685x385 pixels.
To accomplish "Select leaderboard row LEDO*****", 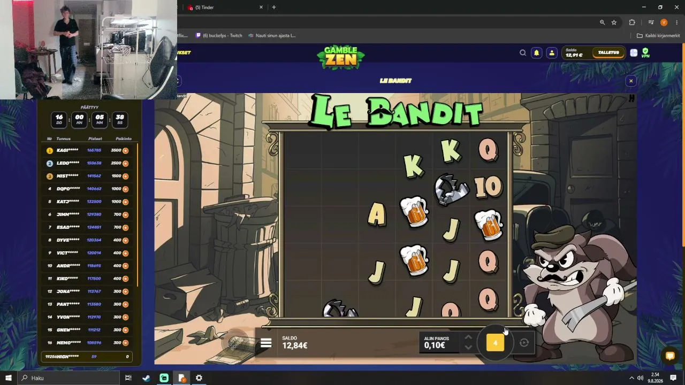I will coord(88,163).
